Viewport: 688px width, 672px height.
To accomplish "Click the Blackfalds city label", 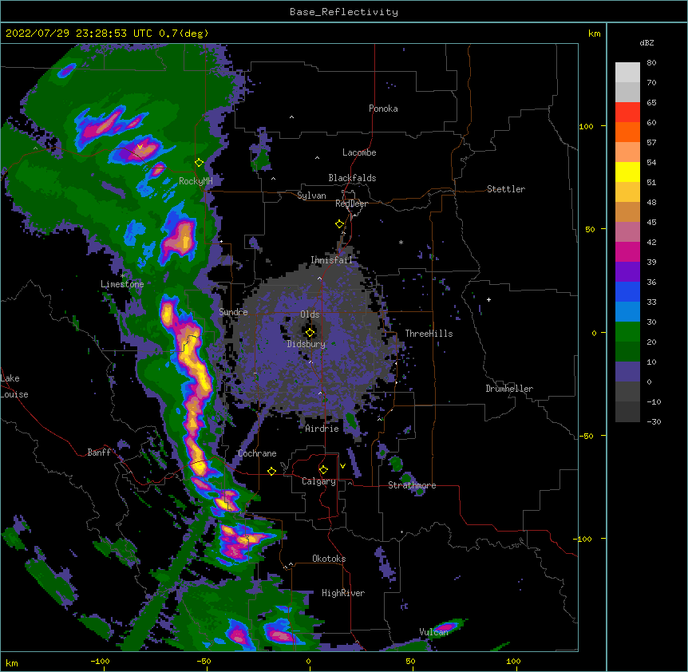I will click(x=352, y=178).
